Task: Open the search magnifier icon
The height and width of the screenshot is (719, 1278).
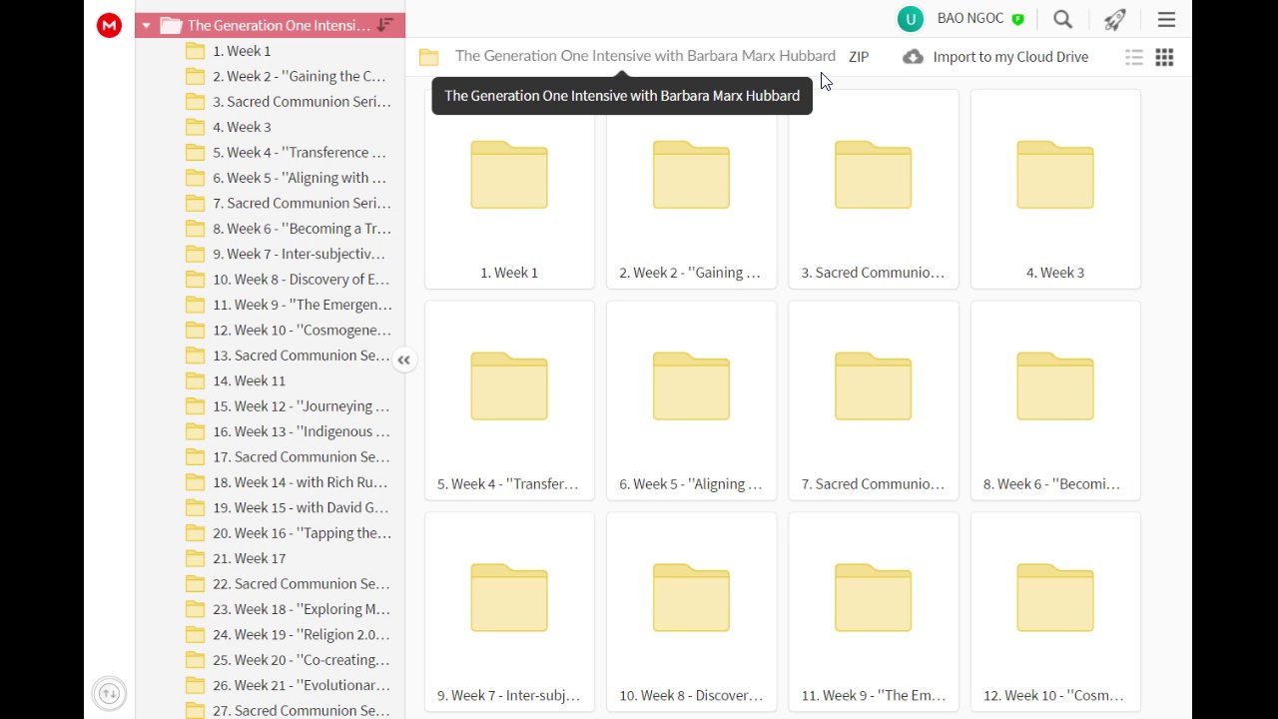Action: [x=1063, y=19]
